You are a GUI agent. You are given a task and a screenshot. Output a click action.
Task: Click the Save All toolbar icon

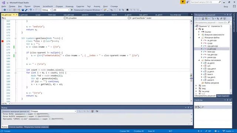click(x=26, y=10)
